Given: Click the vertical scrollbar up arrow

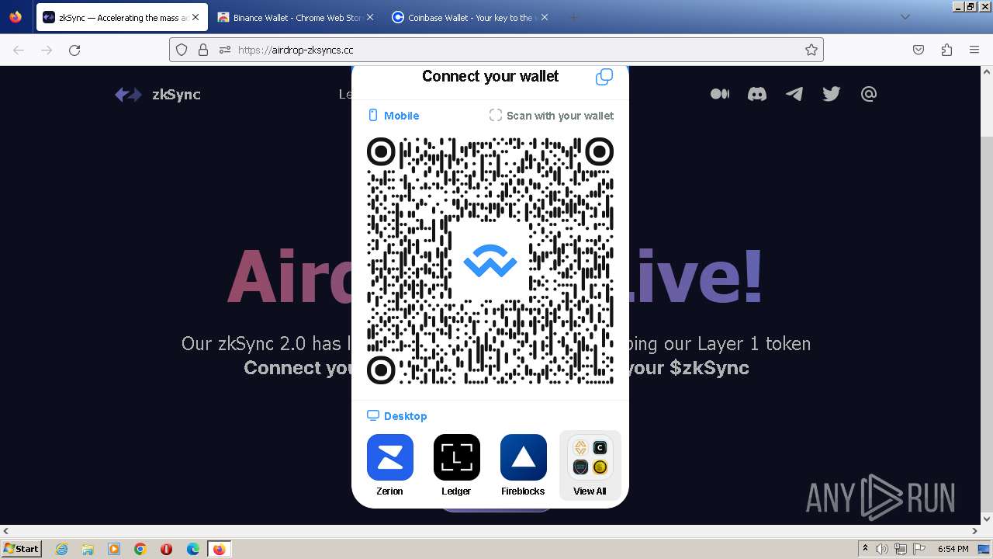Looking at the screenshot, I should click(987, 71).
